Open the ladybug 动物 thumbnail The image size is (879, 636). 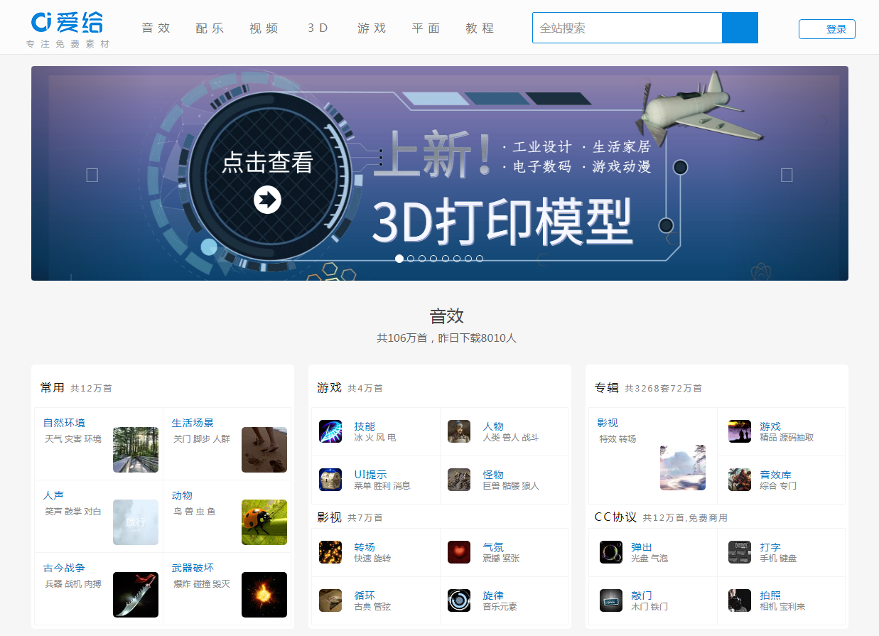click(264, 522)
